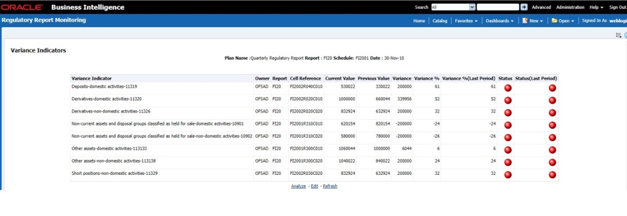Image resolution: width=627 pixels, height=216 pixels.
Task: Select row 'Derivatives-domestic activities-11320'
Action: pos(314,100)
